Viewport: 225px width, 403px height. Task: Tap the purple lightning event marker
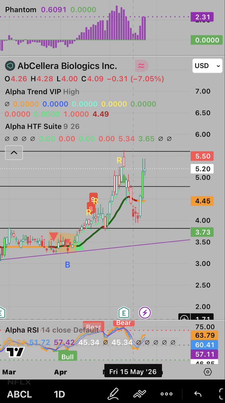(x=145, y=313)
